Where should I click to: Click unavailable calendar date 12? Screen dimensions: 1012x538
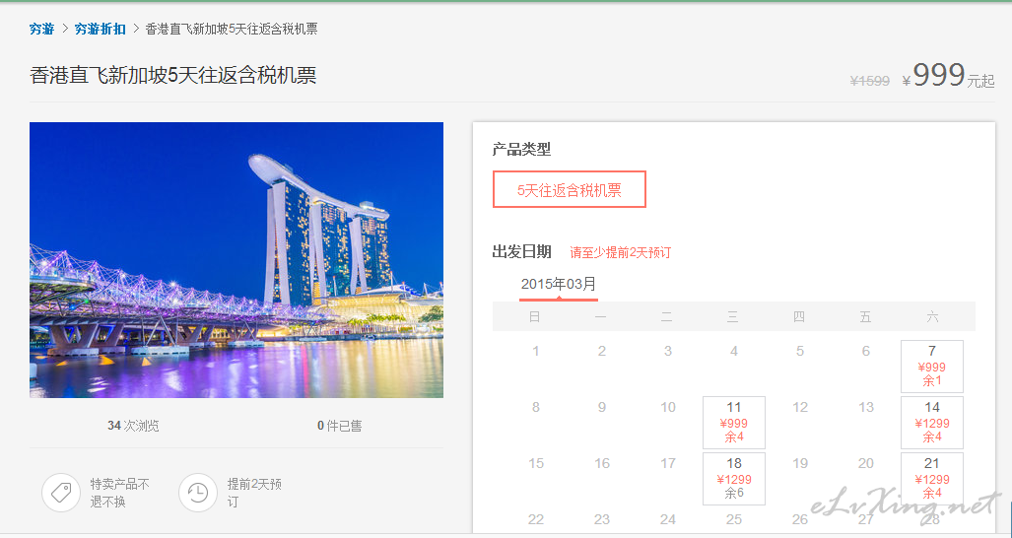[x=800, y=407]
